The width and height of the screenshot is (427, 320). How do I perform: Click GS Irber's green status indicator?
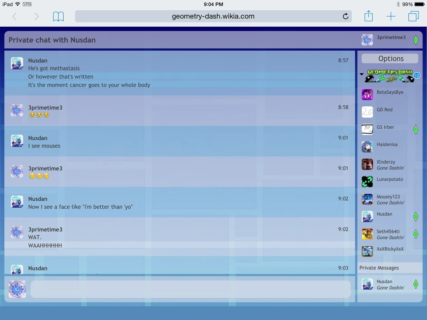416,129
